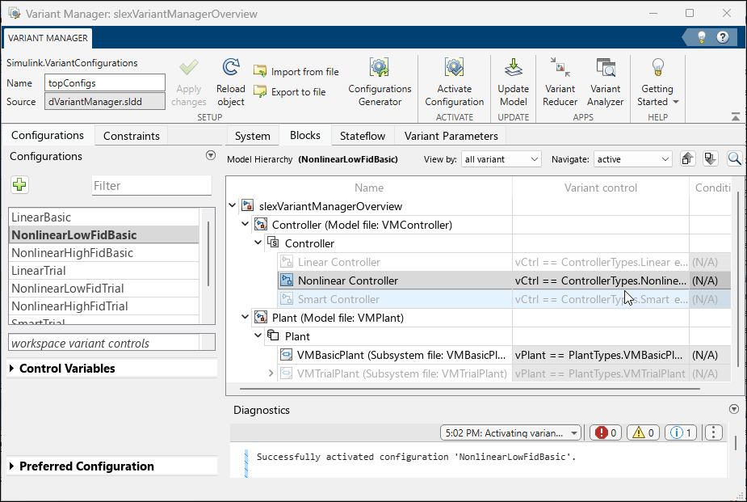Switch to the System tab
The height and width of the screenshot is (502, 747).
[253, 136]
